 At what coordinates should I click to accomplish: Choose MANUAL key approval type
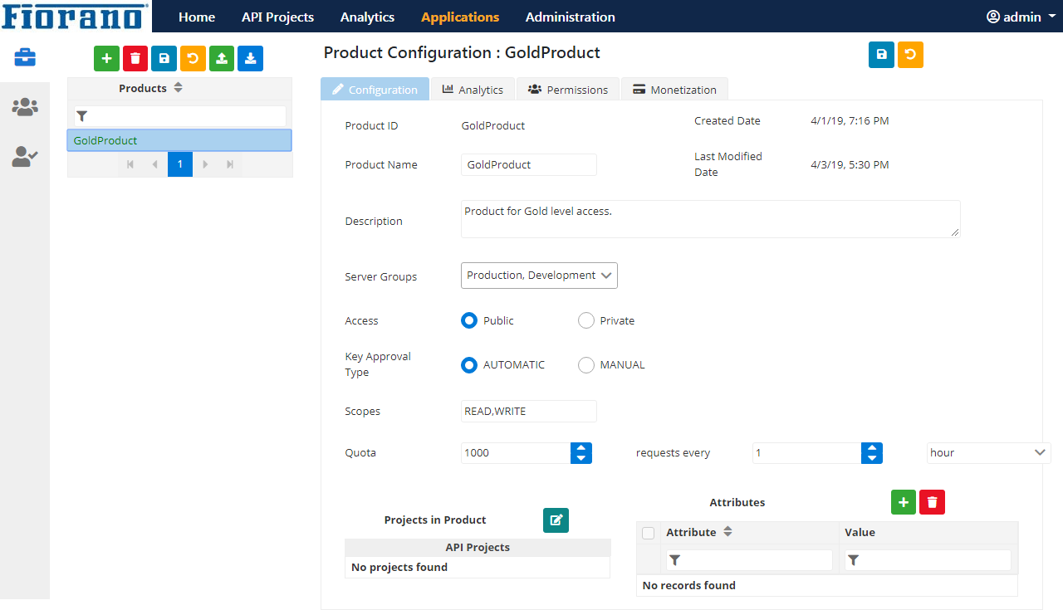click(586, 364)
